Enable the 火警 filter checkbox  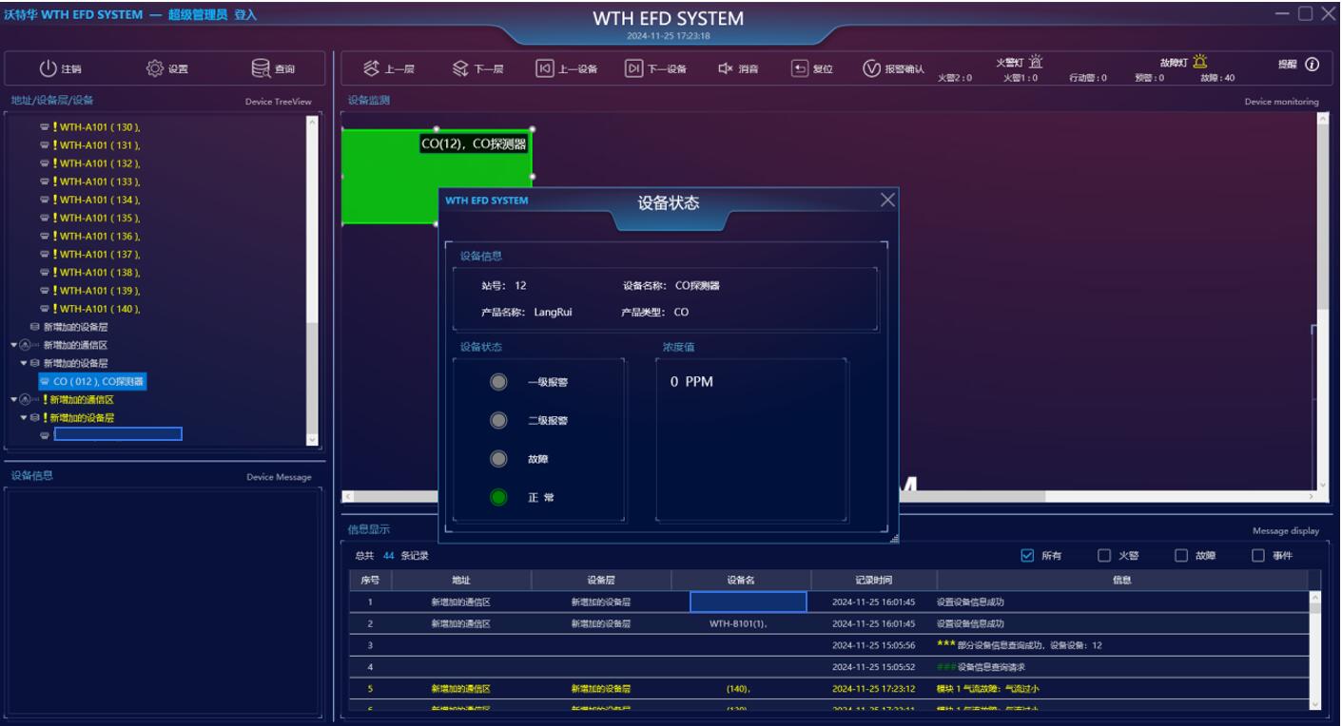click(x=1104, y=556)
